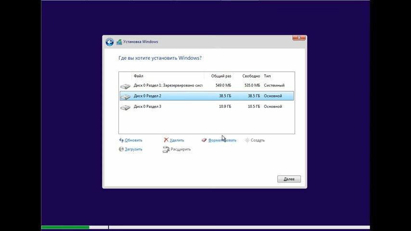Select row Диск 0 Раздел 1: Зарезервировано

(x=206, y=86)
